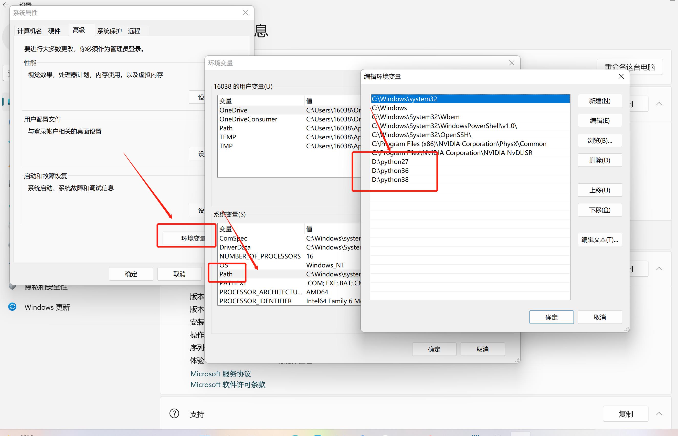Switch to the 计算机名 tab

[x=29, y=31]
